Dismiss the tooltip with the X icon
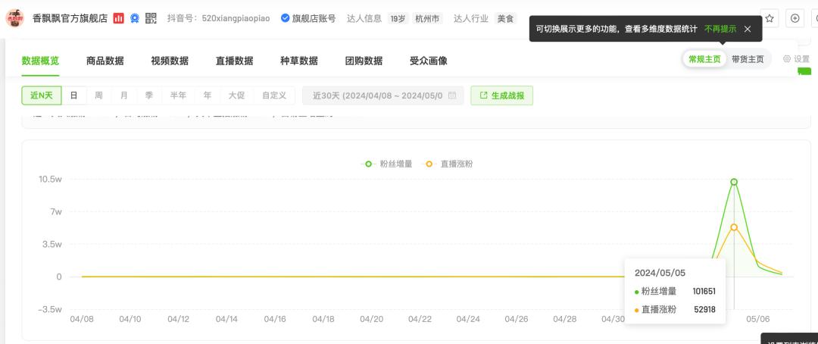The height and width of the screenshot is (344, 818). click(747, 30)
